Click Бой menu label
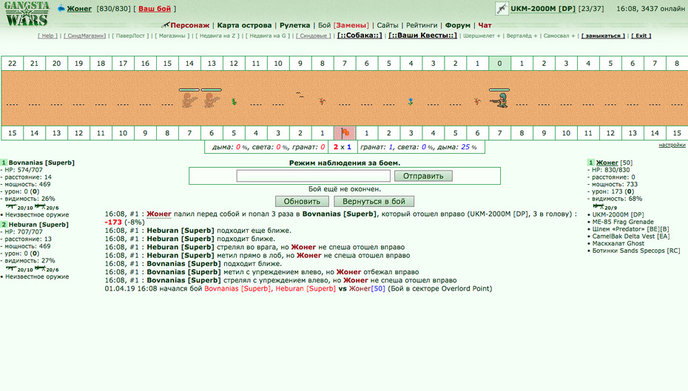The image size is (688, 391). coord(324,25)
